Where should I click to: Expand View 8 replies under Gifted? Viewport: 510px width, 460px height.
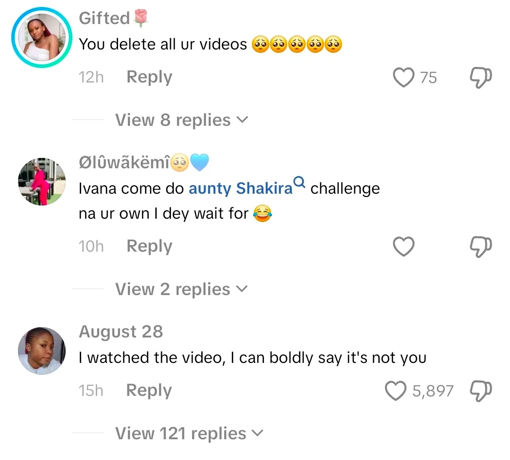coord(181,120)
